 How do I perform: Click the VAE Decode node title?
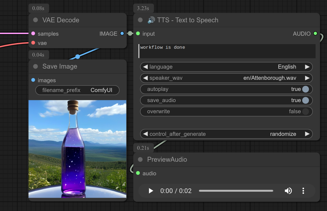pyautogui.click(x=61, y=20)
